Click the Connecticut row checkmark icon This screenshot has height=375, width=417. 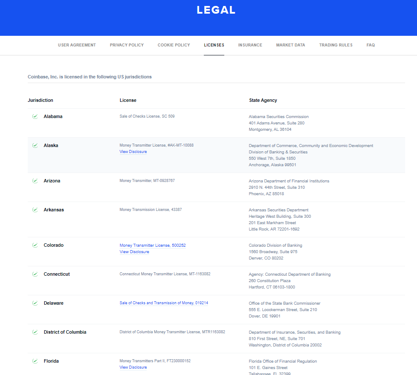(35, 274)
